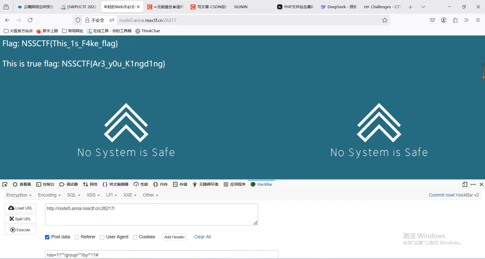Focus the post data nss input field

[x=161, y=255]
